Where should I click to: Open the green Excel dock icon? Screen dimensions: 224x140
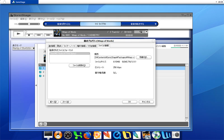(78, 135)
